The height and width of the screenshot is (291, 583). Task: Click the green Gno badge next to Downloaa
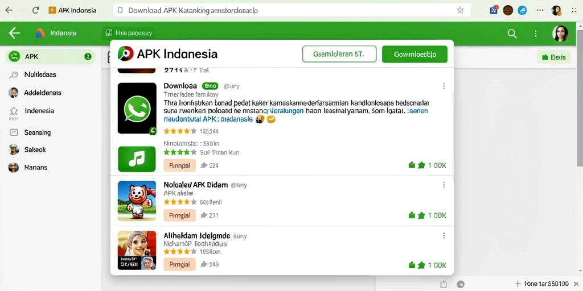[210, 86]
